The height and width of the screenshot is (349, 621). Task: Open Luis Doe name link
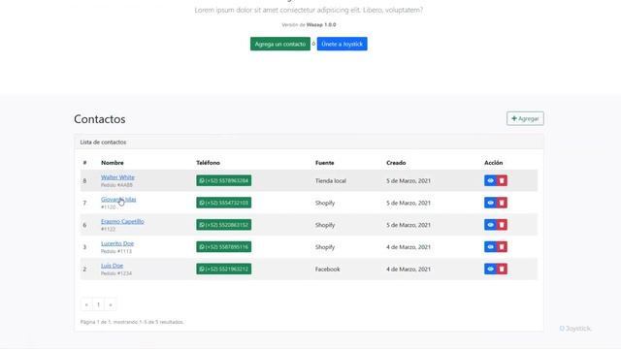coord(113,266)
